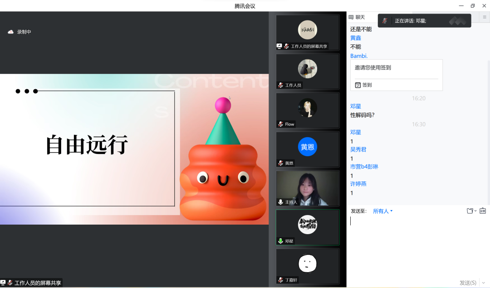
Task: Expand the chevron next to the folder icon
Action: point(475,211)
